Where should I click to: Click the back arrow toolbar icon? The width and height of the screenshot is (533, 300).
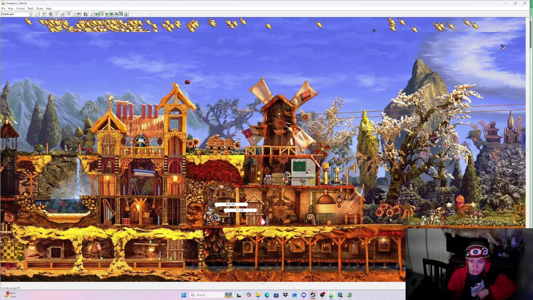[37, 14]
